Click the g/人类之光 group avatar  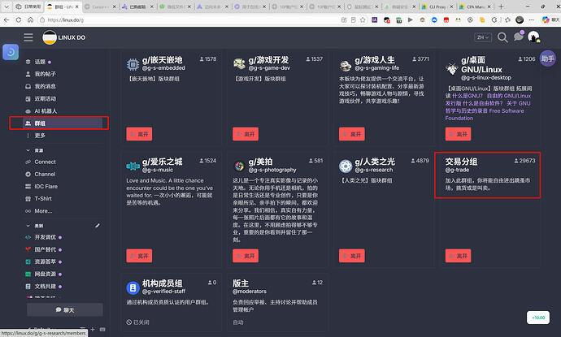[x=346, y=166]
